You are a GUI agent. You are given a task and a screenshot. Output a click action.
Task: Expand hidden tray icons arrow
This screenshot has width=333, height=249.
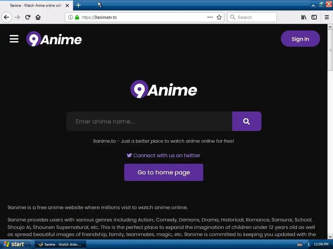(309, 244)
